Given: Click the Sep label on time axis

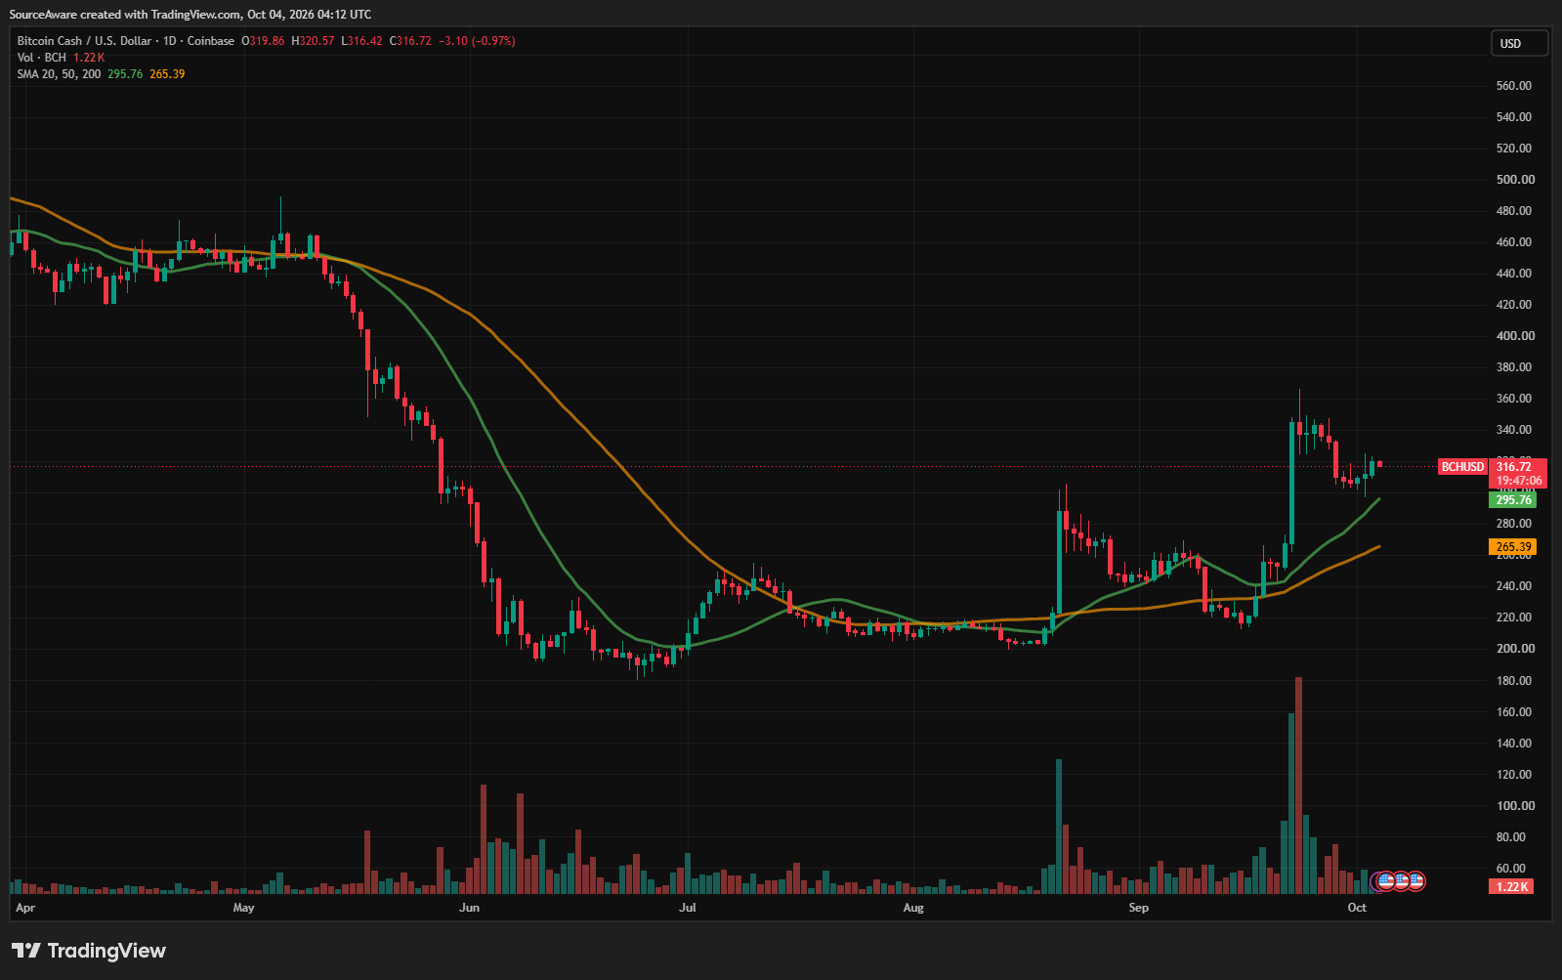Looking at the screenshot, I should 1138,908.
